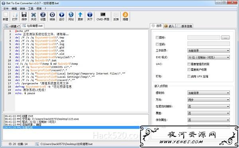Click the ... browse button for icon

(x=225, y=37)
